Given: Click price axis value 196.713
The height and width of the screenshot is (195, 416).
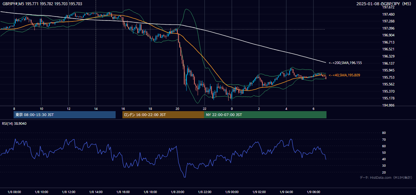Looking at the screenshot, I should pyautogui.click(x=388, y=42).
